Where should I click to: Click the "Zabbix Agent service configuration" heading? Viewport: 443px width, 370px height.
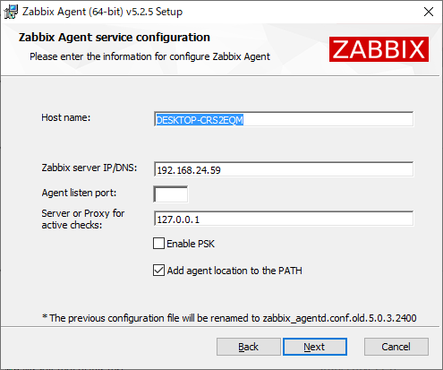click(x=115, y=38)
